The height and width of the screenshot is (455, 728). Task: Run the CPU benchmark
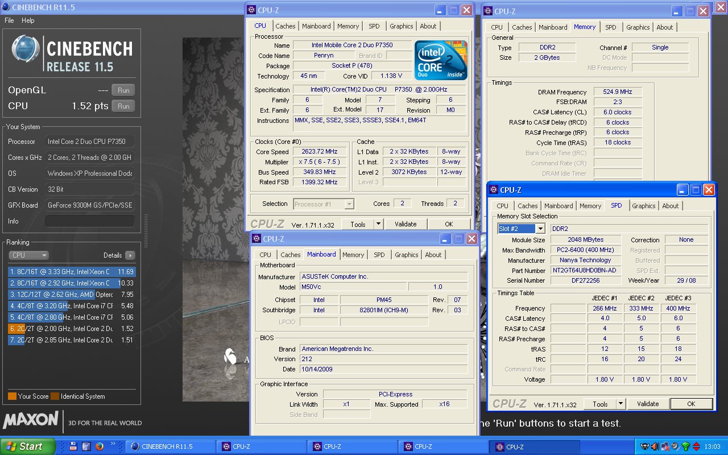tap(123, 106)
